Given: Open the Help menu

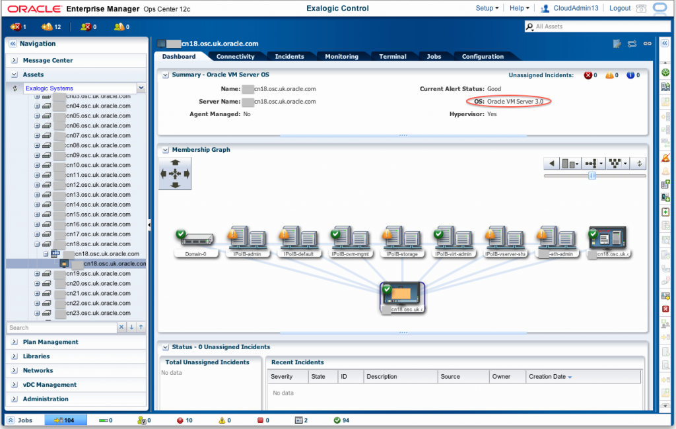Looking at the screenshot, I should (519, 8).
